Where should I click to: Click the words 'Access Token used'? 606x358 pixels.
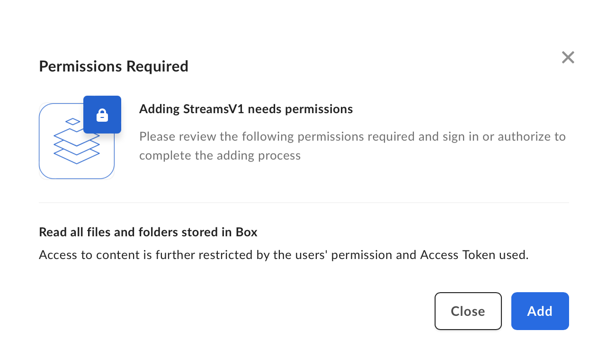click(473, 255)
